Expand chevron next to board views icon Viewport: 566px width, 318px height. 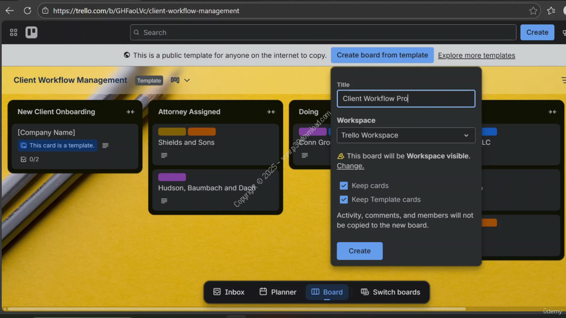(x=187, y=80)
